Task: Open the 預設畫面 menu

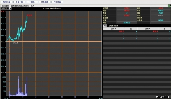Action: (5, 6)
